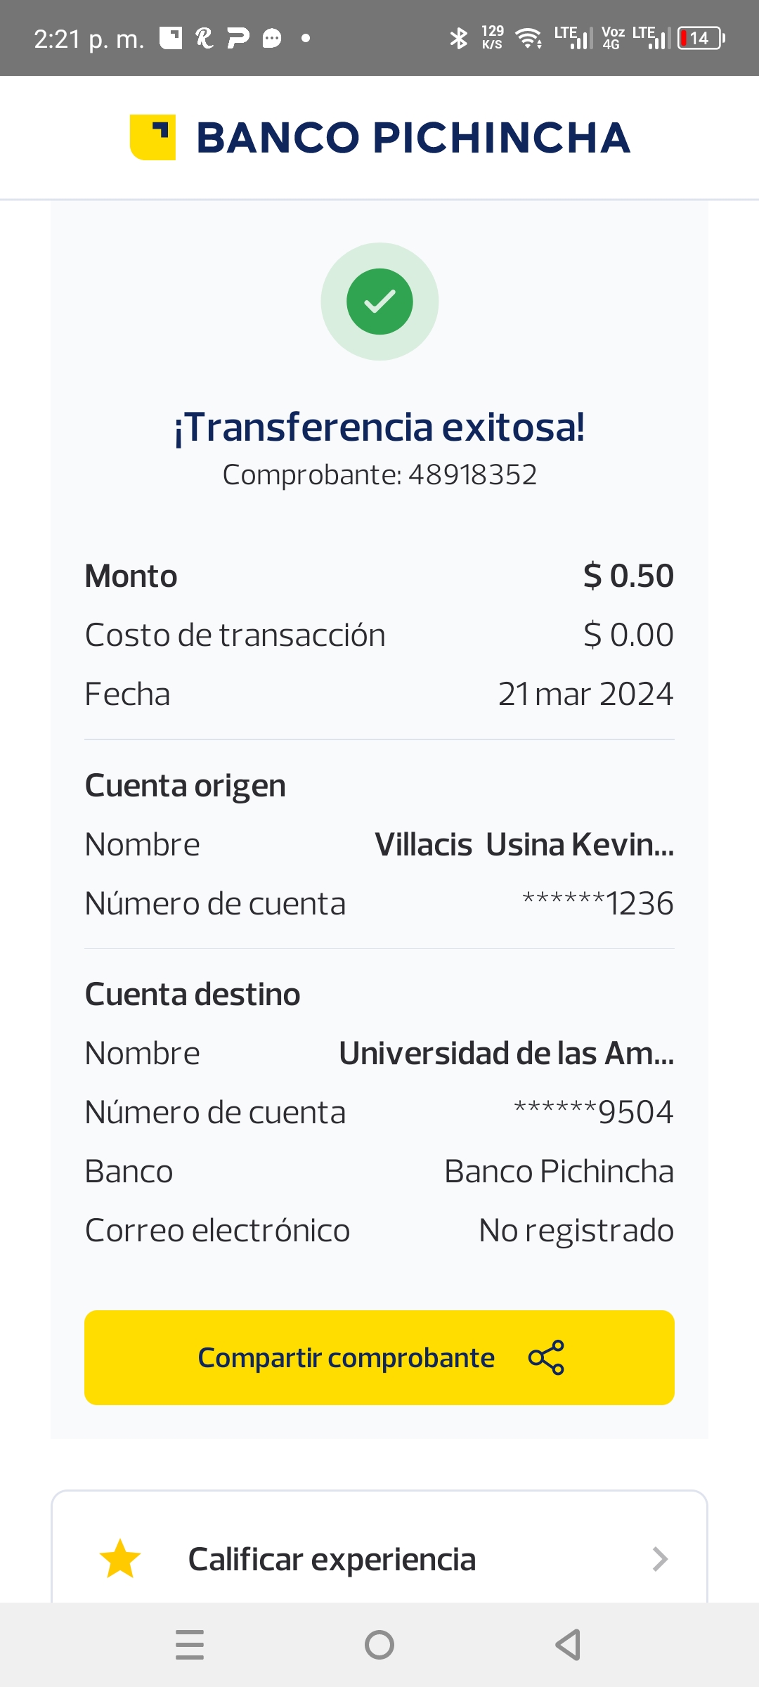Tap the message notification icon in status bar
This screenshot has width=759, height=1687.
pos(272,38)
